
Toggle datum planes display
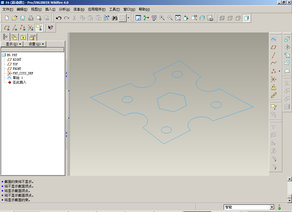[7, 28]
